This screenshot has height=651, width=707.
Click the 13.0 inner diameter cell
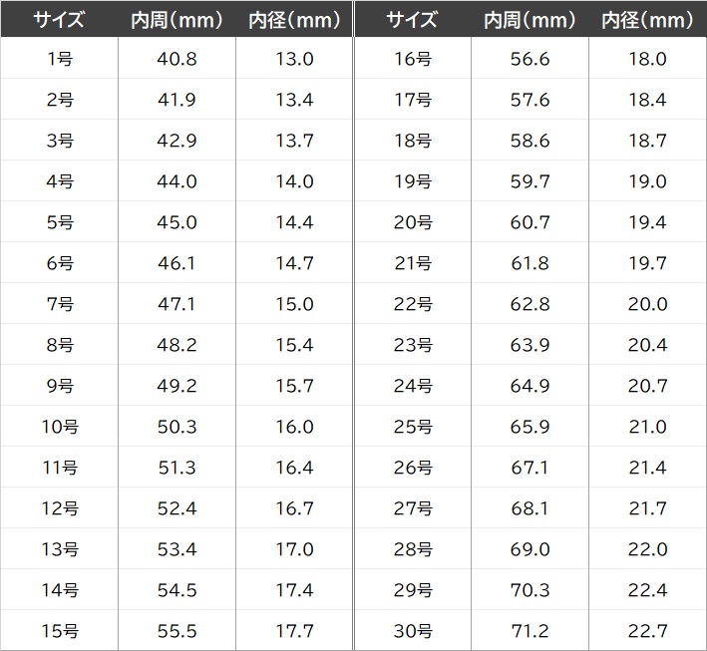(x=294, y=59)
